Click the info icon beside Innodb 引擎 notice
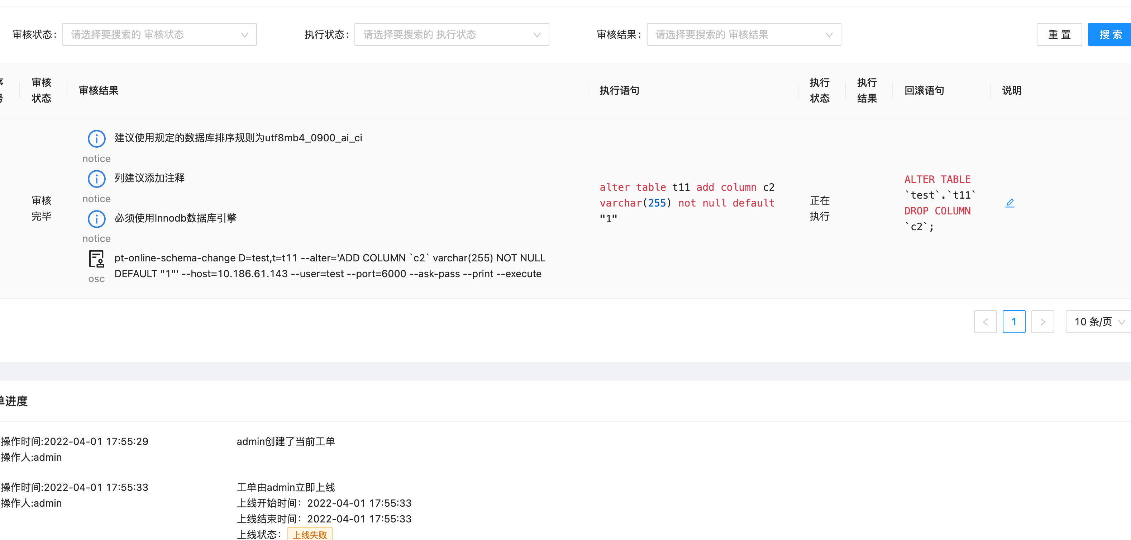 coord(96,219)
